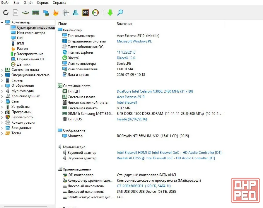
Task: Open the 11.1.22621.0 version link
Action: click(x=126, y=52)
